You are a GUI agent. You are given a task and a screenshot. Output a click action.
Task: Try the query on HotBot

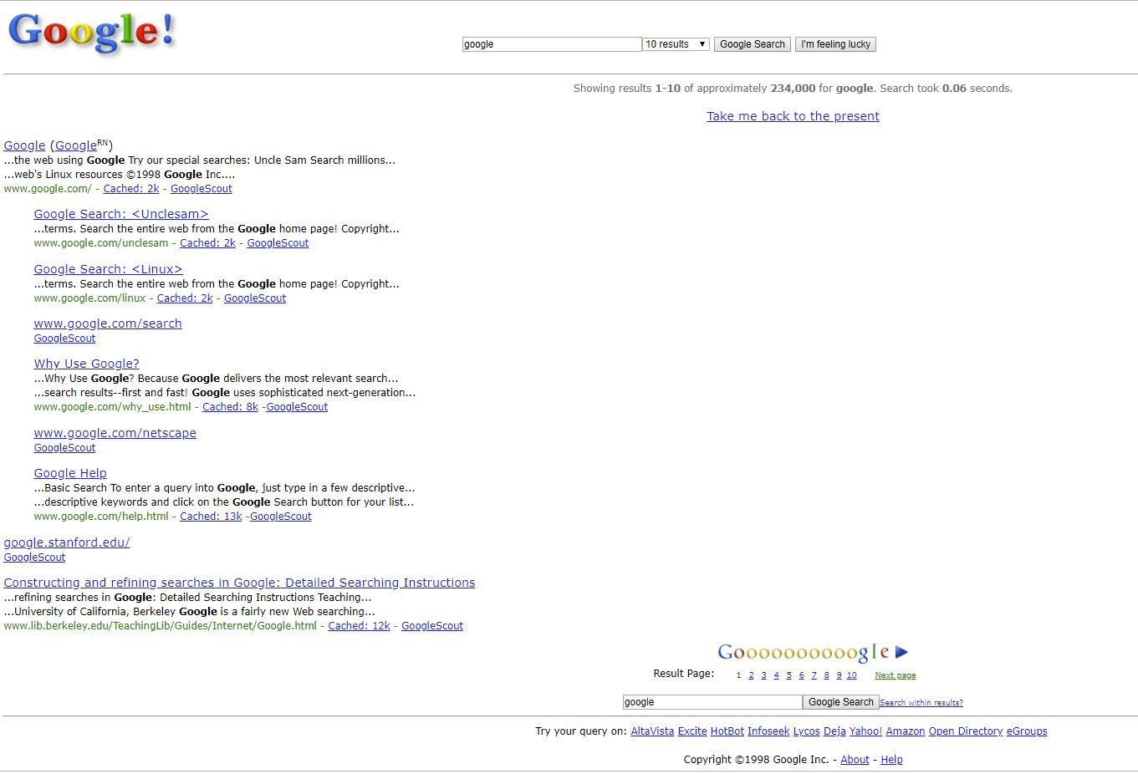click(727, 731)
